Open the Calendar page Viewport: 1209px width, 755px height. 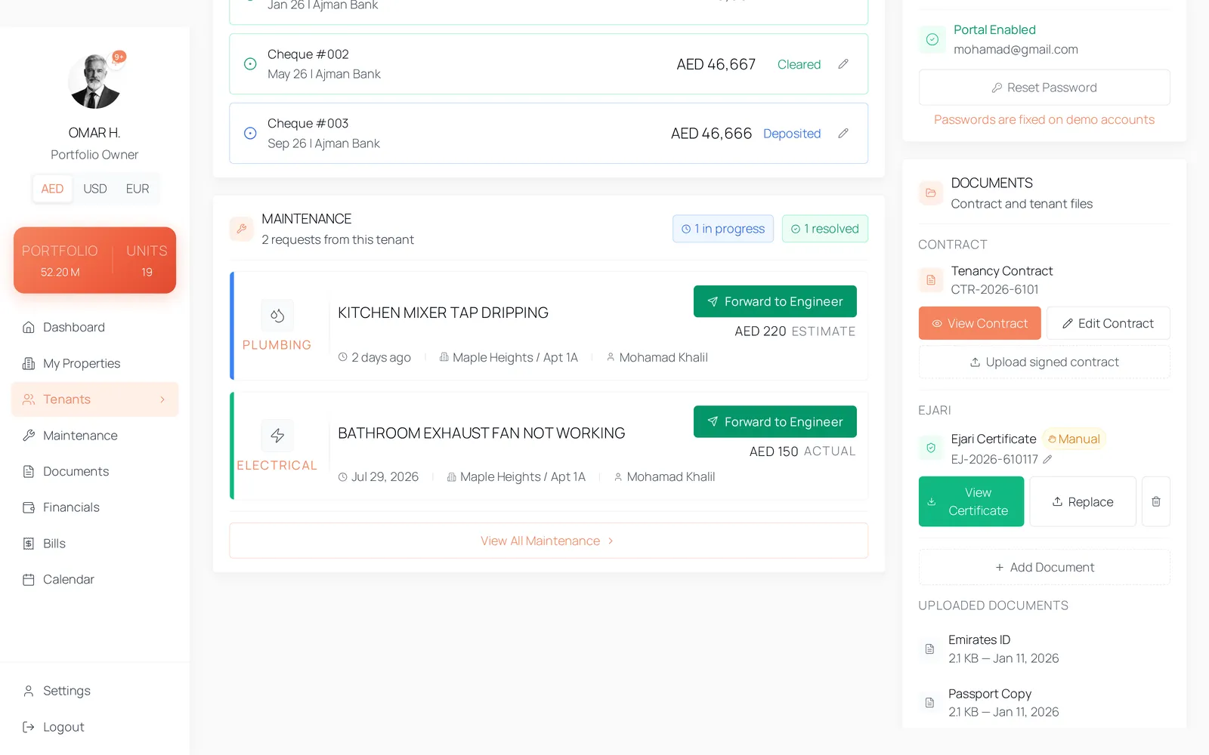(94, 580)
